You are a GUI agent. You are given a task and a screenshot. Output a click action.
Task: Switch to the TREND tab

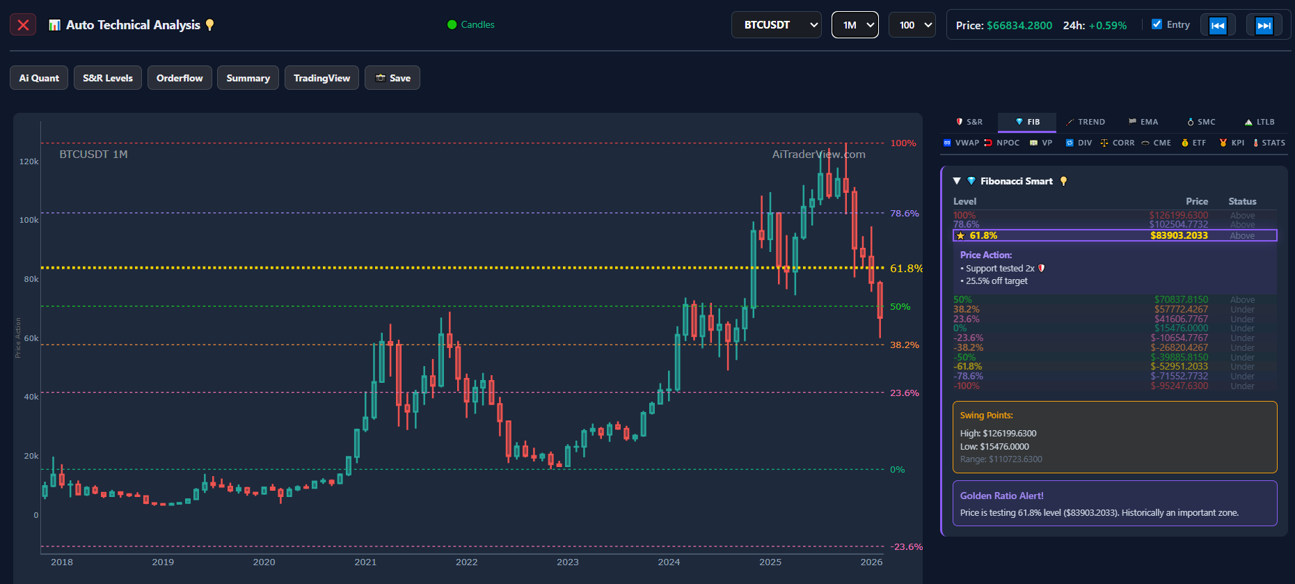[1086, 122]
